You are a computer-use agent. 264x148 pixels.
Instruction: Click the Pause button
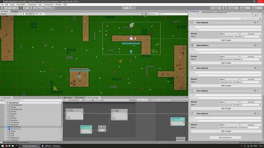click(x=129, y=8)
